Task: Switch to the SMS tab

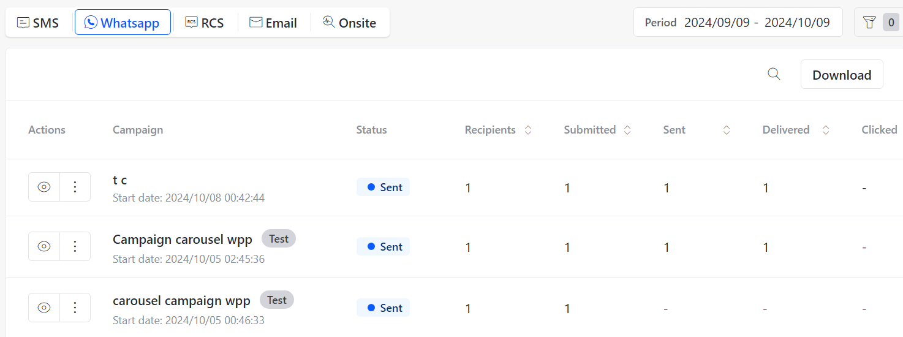Action: 38,23
